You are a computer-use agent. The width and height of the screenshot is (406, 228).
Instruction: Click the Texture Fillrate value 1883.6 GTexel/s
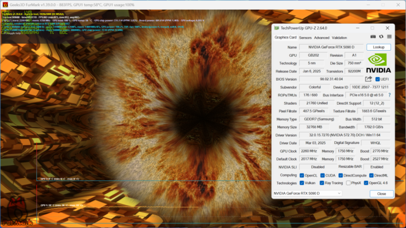[374, 111]
